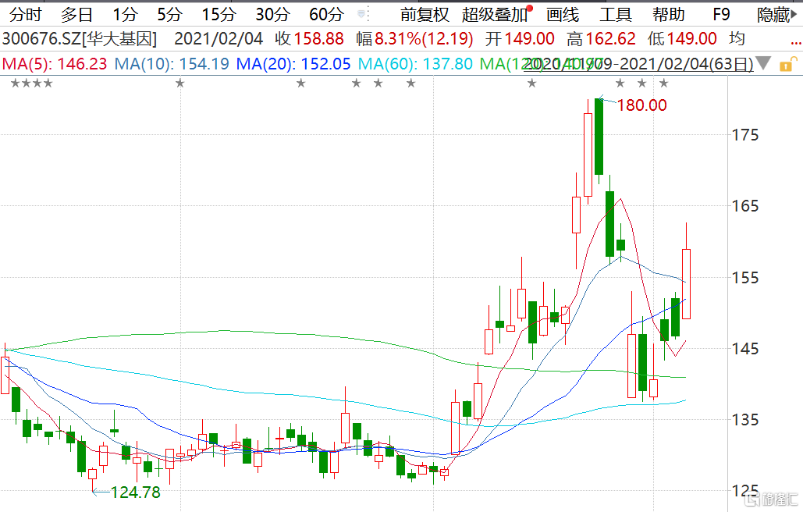Select the MA(60): 137.80 indicator label
803x512 pixels.
coord(415,64)
